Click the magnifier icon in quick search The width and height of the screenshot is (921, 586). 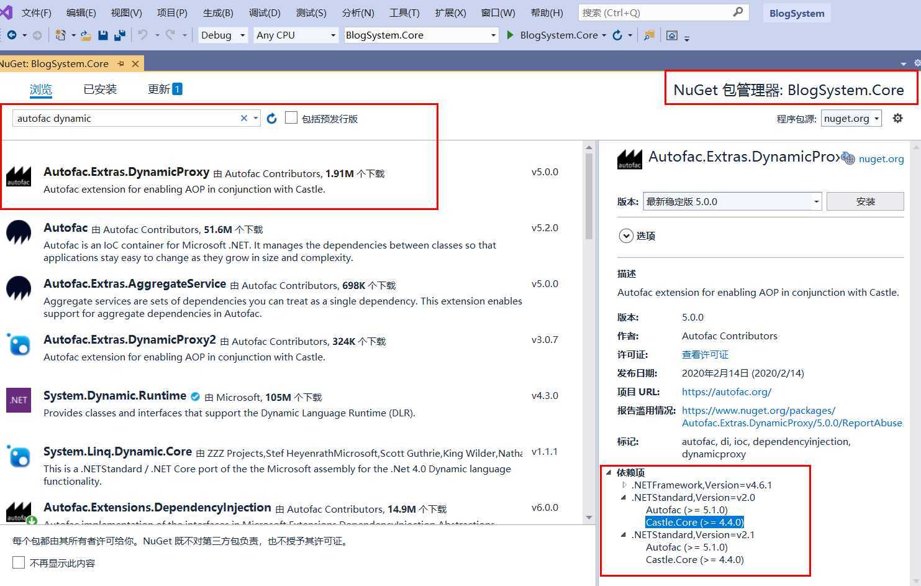point(738,12)
